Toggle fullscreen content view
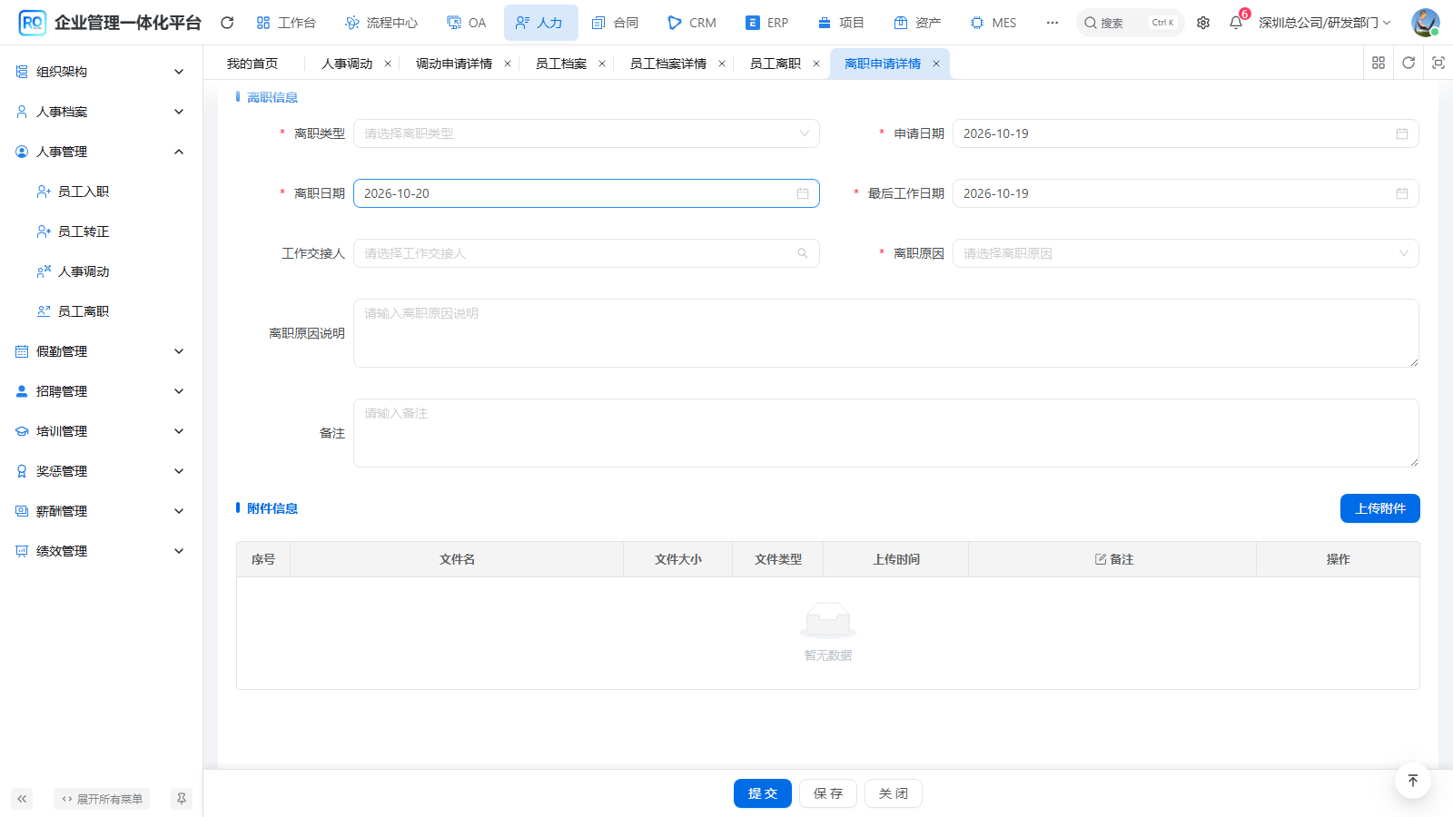Image resolution: width=1453 pixels, height=817 pixels. tap(1438, 63)
